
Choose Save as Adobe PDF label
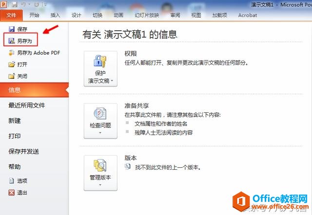coord(39,53)
